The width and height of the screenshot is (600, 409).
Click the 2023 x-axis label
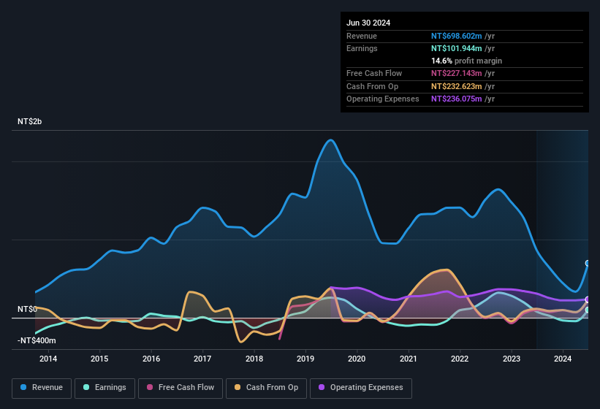coord(512,359)
